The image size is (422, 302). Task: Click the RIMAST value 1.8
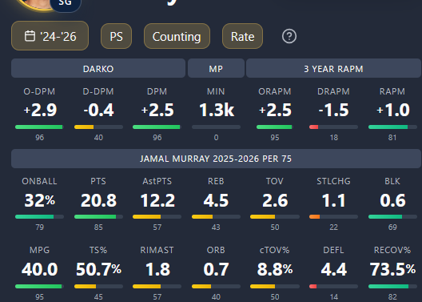[x=157, y=269]
